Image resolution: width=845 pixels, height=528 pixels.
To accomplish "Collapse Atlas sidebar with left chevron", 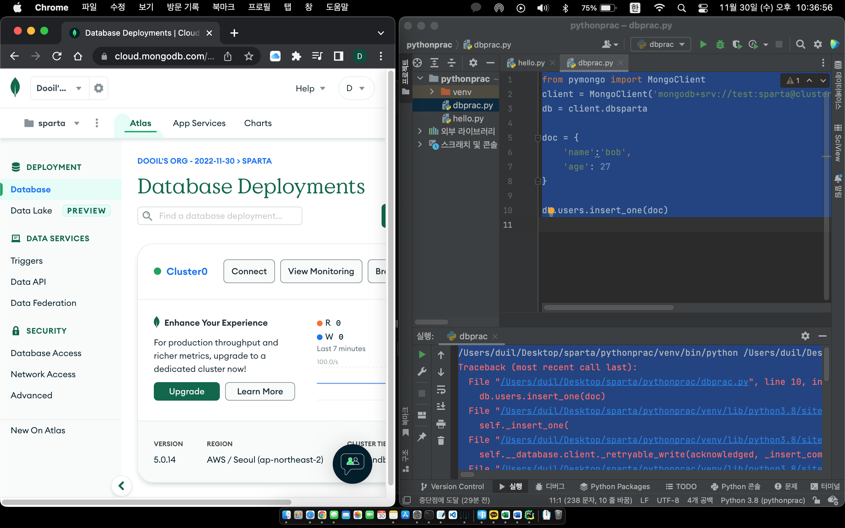I will (x=121, y=485).
